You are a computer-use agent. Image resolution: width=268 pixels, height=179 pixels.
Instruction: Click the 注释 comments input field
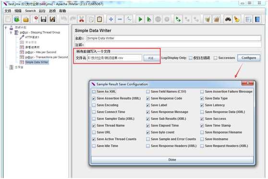tap(174, 45)
